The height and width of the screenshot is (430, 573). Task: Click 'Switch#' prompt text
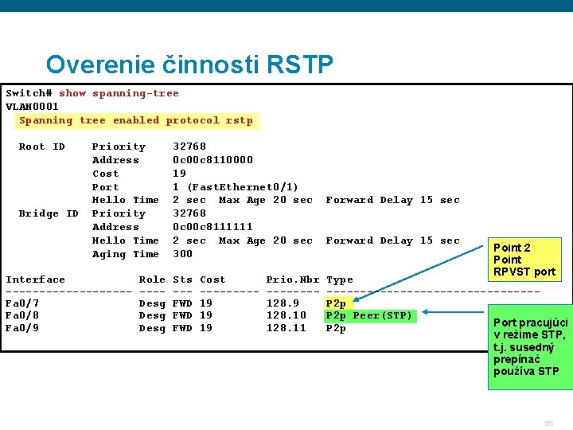[x=29, y=93]
